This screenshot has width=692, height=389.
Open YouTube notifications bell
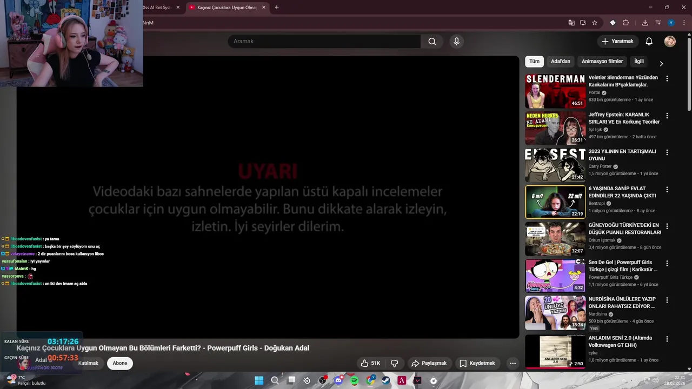tap(649, 41)
